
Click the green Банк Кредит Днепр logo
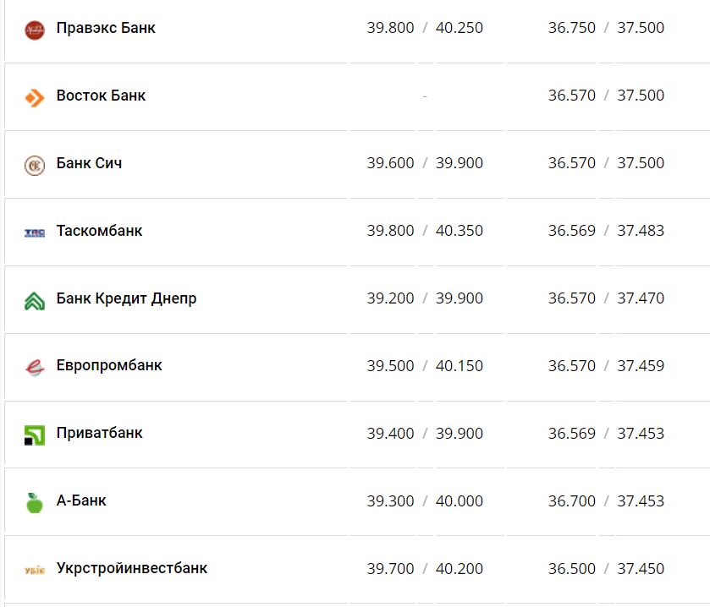coord(34,300)
